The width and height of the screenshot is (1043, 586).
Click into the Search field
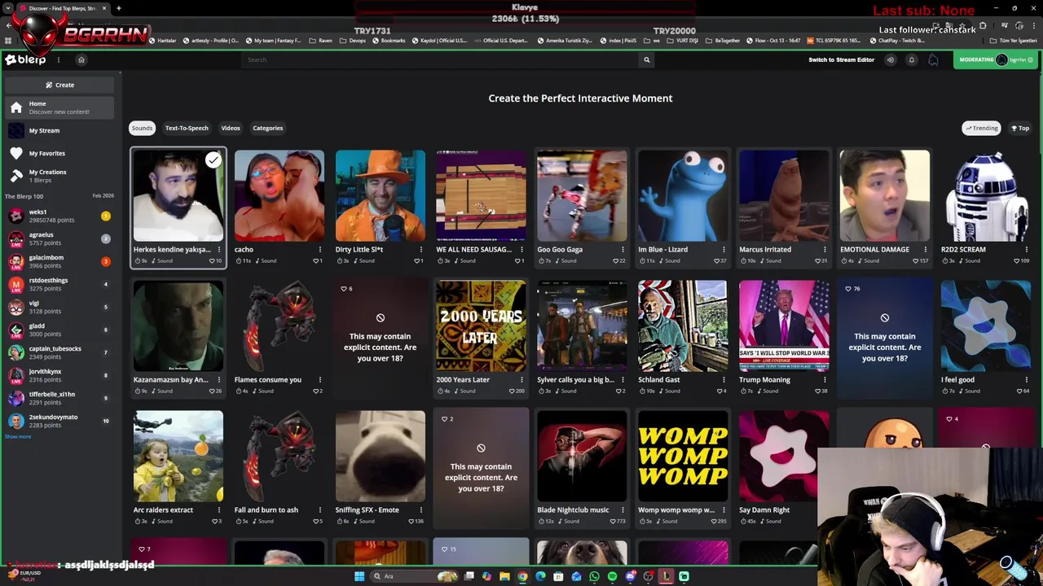click(440, 59)
